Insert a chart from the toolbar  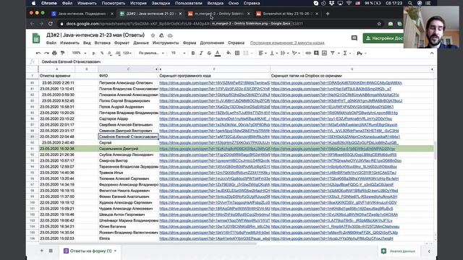[x=324, y=53]
